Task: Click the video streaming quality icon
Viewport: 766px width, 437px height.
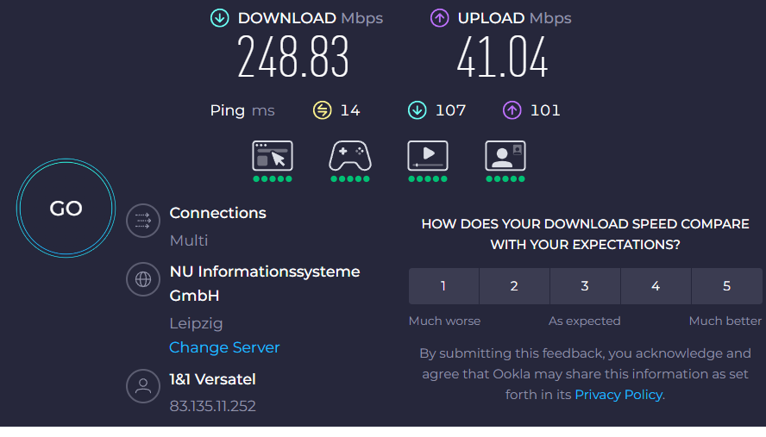Action: point(428,156)
